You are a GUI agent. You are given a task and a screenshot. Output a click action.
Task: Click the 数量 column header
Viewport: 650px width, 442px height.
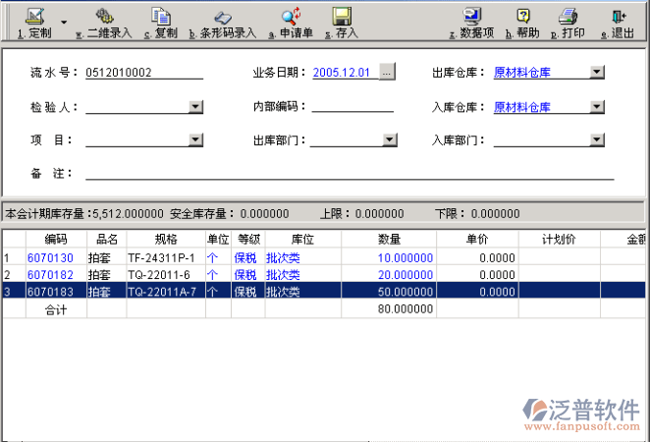(389, 239)
